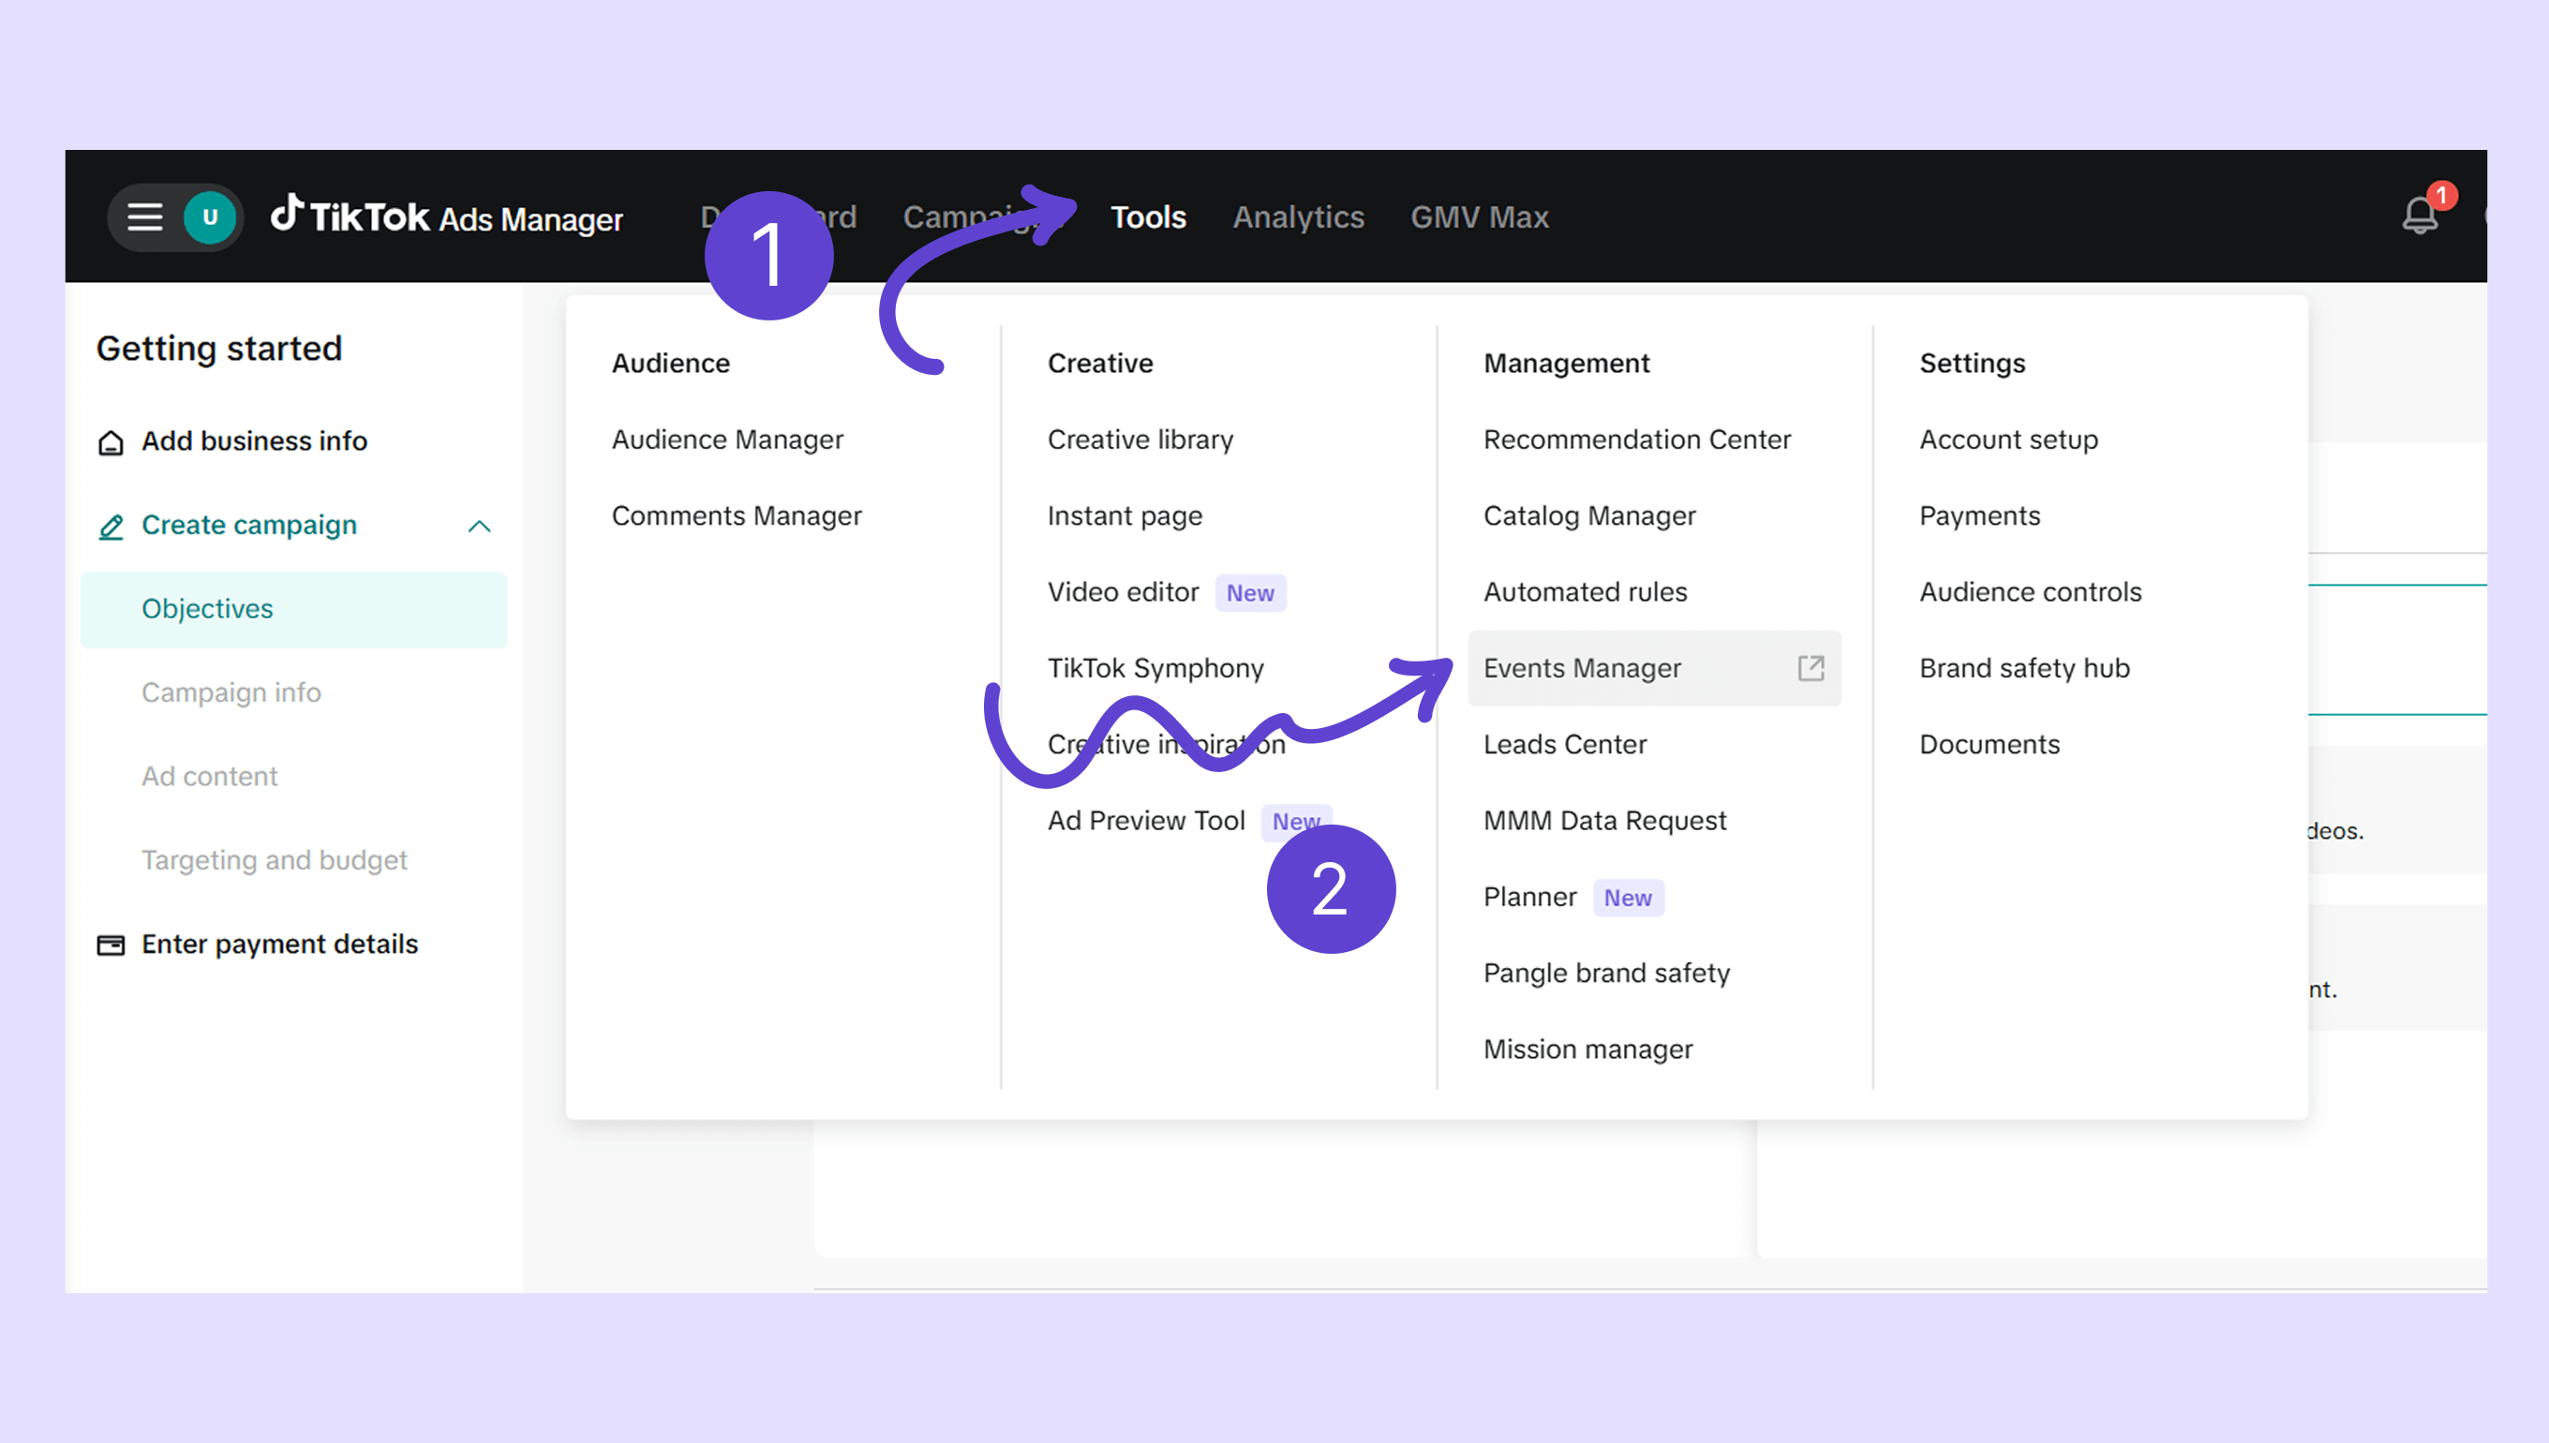The image size is (2549, 1443).
Task: Click the pencil icon beside Create campaign
Action: pyautogui.click(x=111, y=527)
